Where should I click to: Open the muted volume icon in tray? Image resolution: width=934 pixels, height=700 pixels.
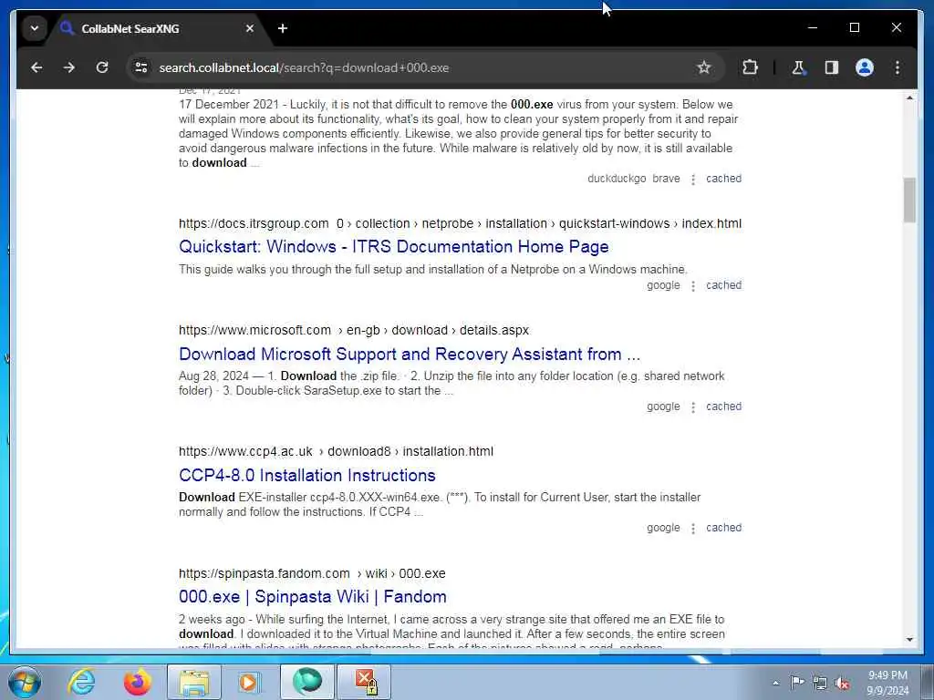coord(842,684)
